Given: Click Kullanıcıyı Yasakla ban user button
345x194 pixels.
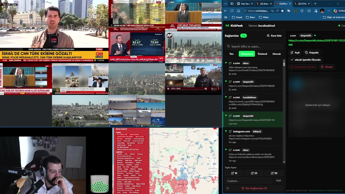Looking at the screenshot, I should 303,67.
